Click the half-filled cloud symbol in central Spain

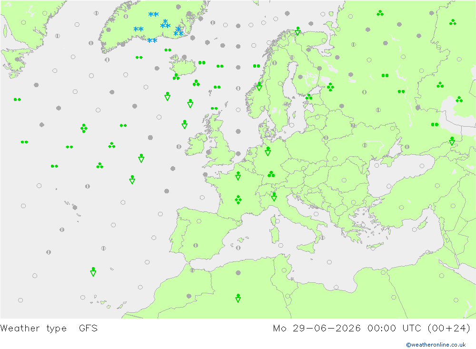(x=196, y=245)
